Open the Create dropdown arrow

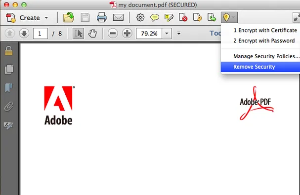pyautogui.click(x=46, y=18)
